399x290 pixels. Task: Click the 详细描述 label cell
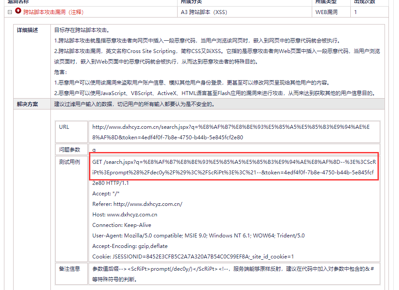[32, 61]
